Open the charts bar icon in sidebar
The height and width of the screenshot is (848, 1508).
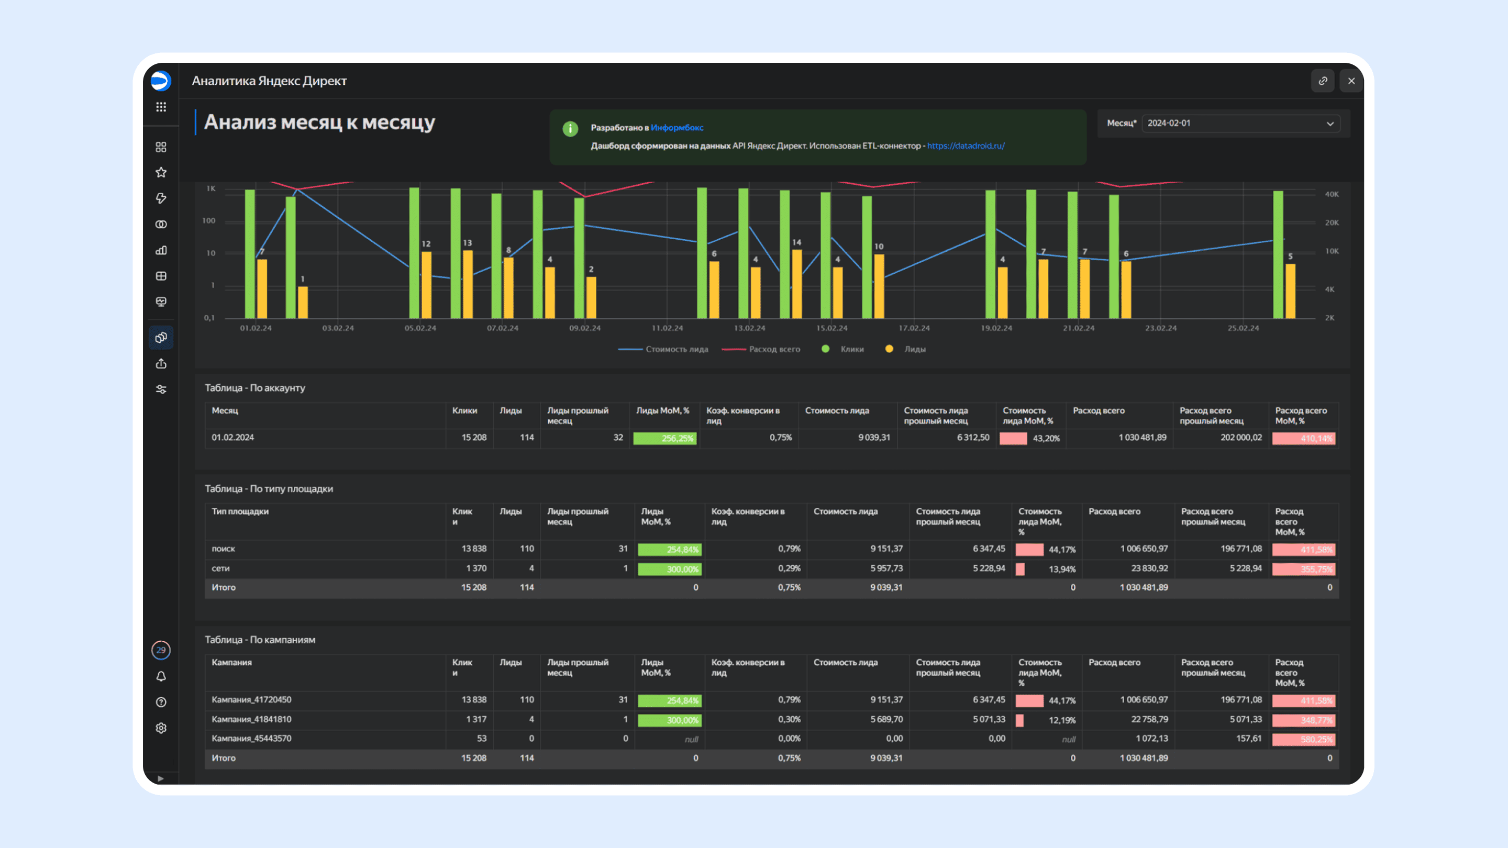point(161,251)
